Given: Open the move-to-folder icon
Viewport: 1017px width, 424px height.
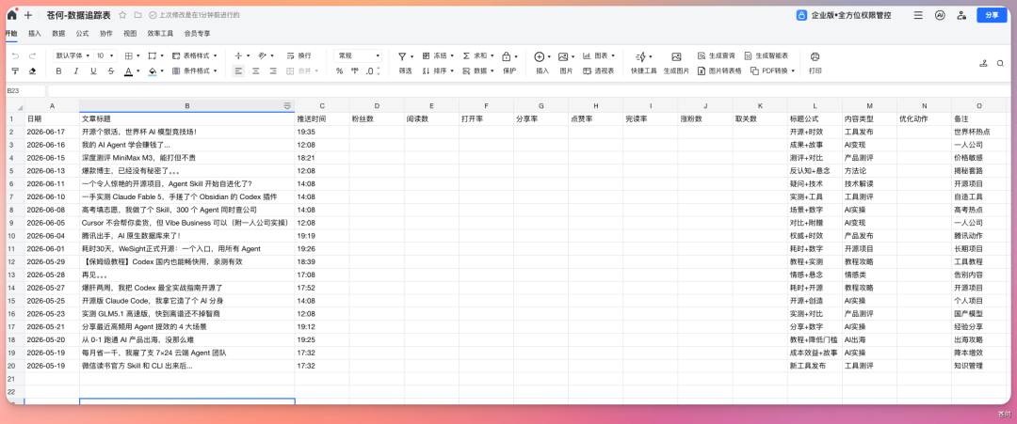Looking at the screenshot, I should coord(137,15).
